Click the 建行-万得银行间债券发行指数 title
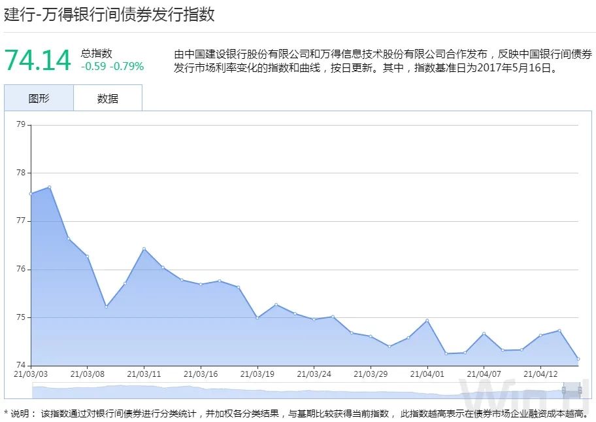Screen dimensions: 596x422 click(110, 15)
